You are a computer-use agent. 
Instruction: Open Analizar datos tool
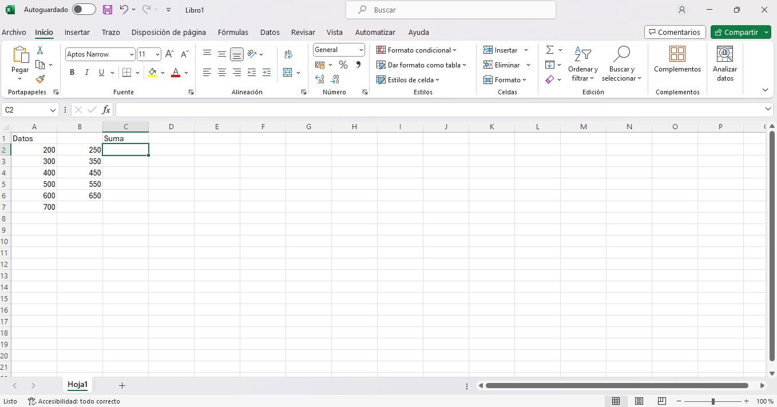[724, 63]
